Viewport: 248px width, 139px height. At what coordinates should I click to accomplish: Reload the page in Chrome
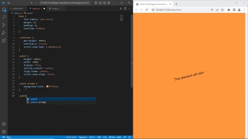pos(146,10)
